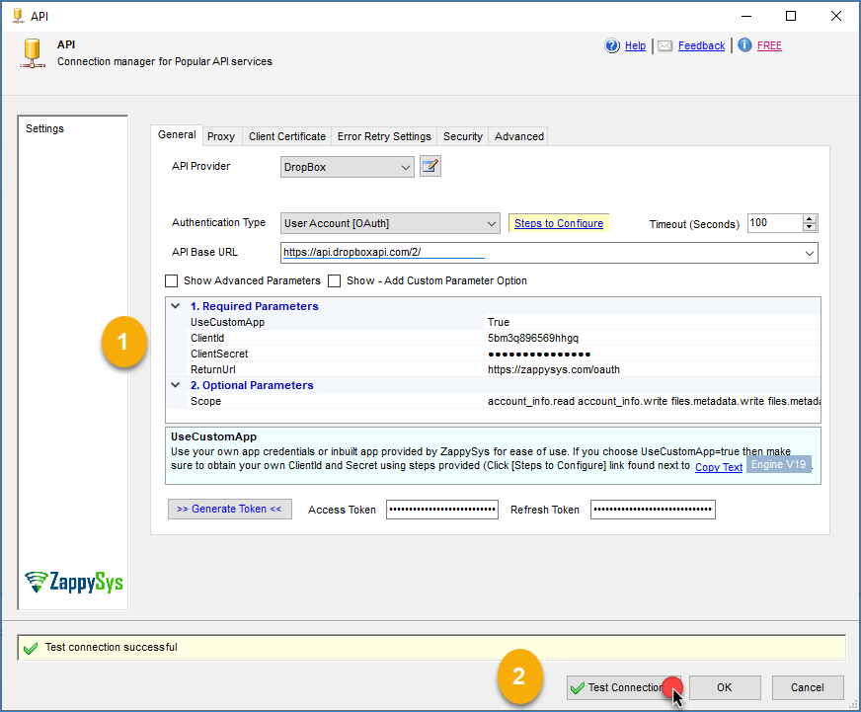Switch to the Security tab

(463, 136)
